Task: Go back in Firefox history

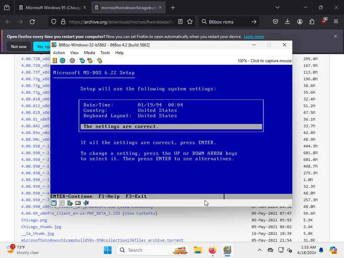Action: pos(8,22)
